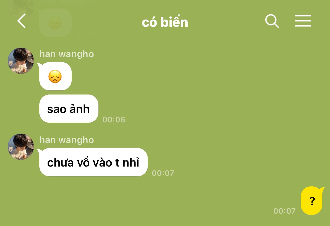Tap the yellow question mark bubble
The width and height of the screenshot is (330, 226).
click(x=312, y=201)
